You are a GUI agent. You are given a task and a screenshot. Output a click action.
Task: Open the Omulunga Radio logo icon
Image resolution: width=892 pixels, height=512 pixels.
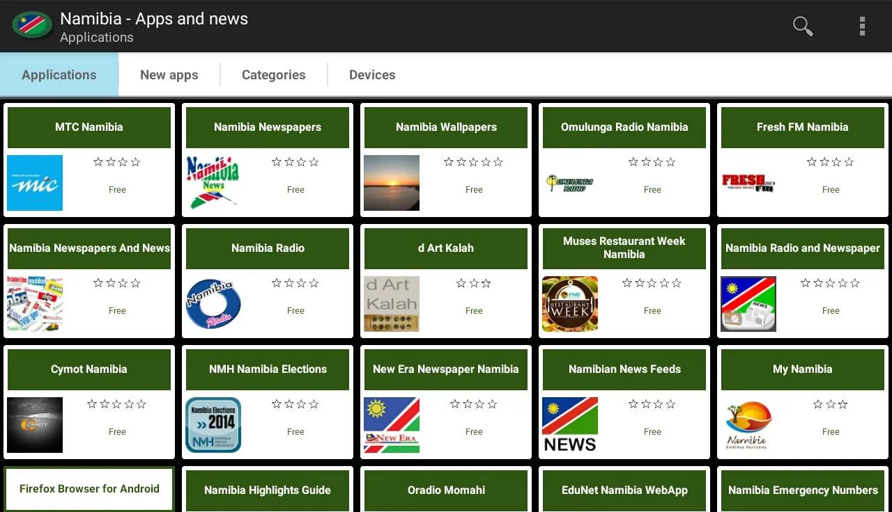(x=570, y=184)
